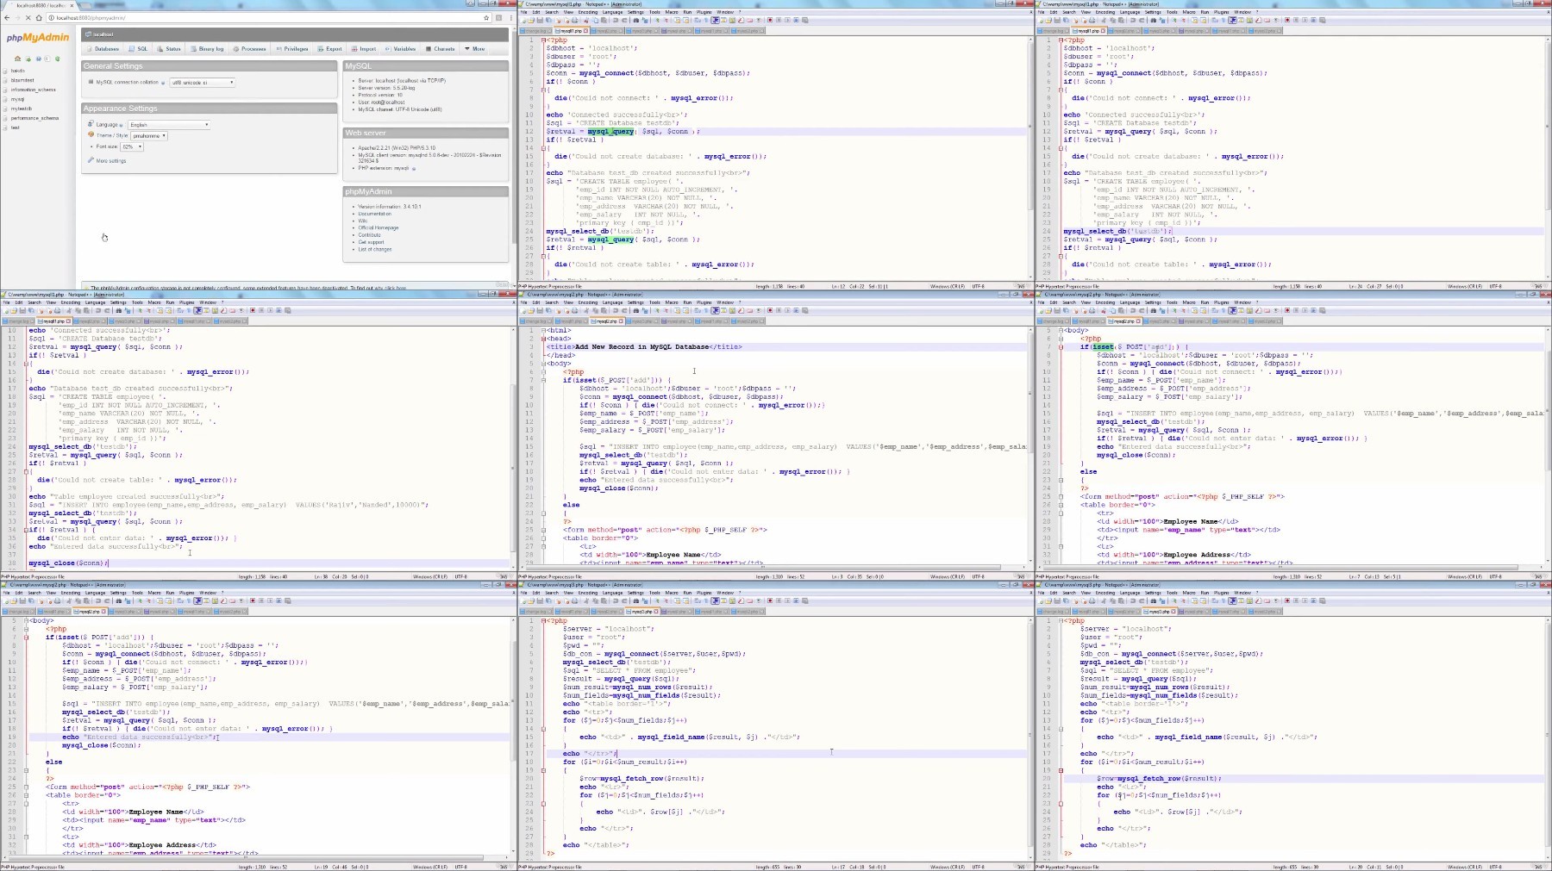Screen dimensions: 1552x871
Task: Click the Wiki link in phpMyAdmin panel
Action: pos(362,221)
